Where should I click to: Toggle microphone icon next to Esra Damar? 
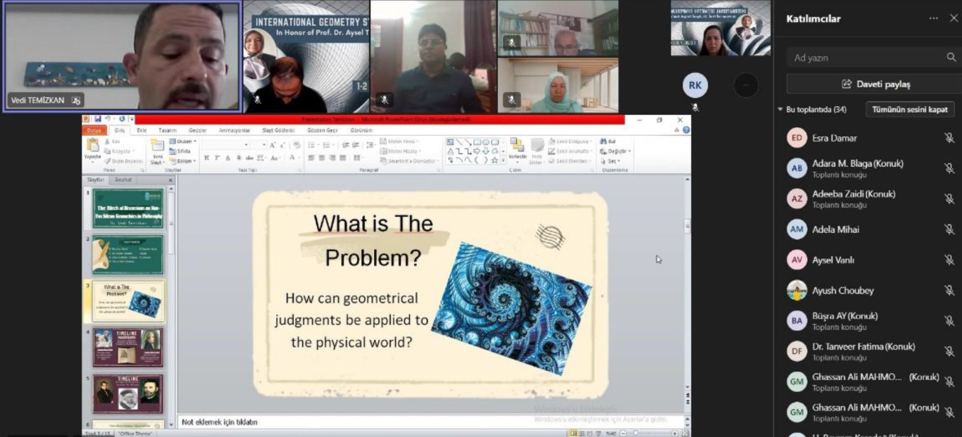point(949,138)
